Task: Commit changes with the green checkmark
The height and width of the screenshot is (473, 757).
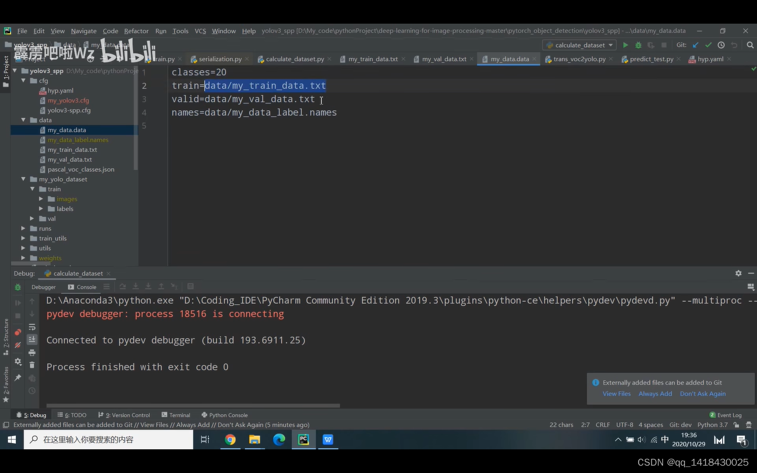Action: [x=708, y=45]
